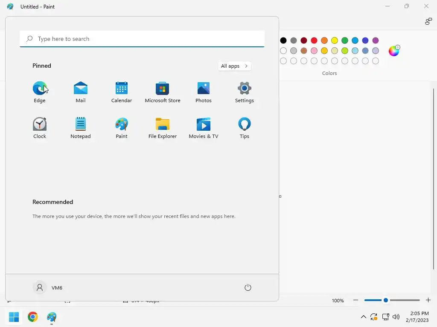Open Edit colors wheel in Paint
This screenshot has height=327, width=437.
click(x=394, y=51)
